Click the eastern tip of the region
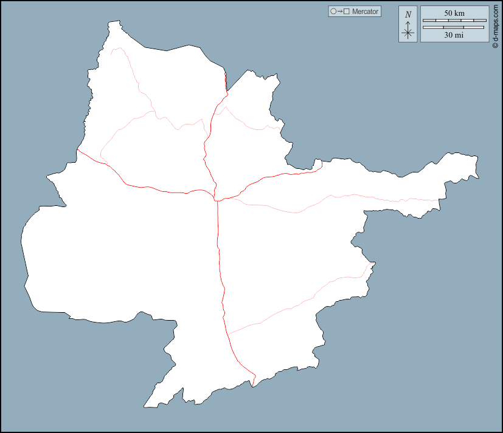 tap(478, 177)
